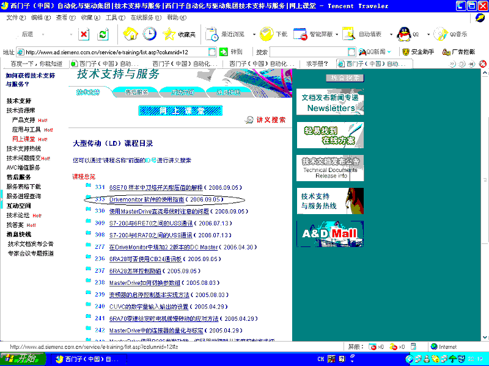
Task: Click folder icon next to course 240
Action: 88,304
